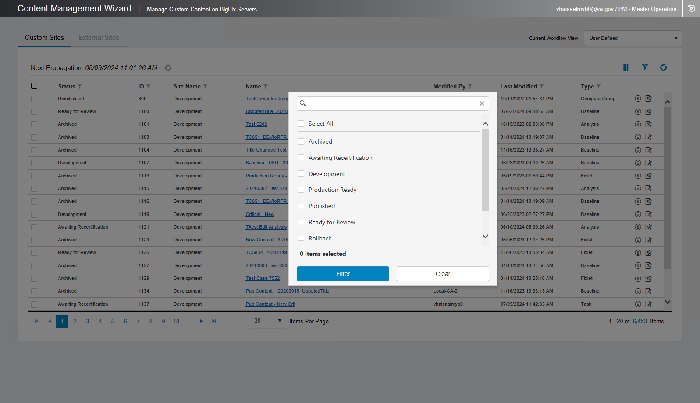Click edit icon for row ID 600
The width and height of the screenshot is (700, 403).
pos(649,99)
